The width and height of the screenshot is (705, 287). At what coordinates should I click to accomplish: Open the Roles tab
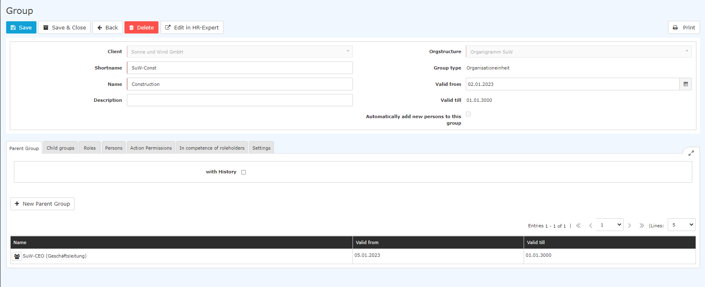(x=90, y=148)
